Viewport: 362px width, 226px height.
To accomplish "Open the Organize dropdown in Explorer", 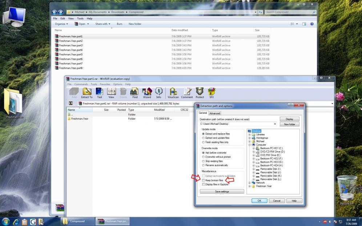I will pyautogui.click(x=61, y=24).
